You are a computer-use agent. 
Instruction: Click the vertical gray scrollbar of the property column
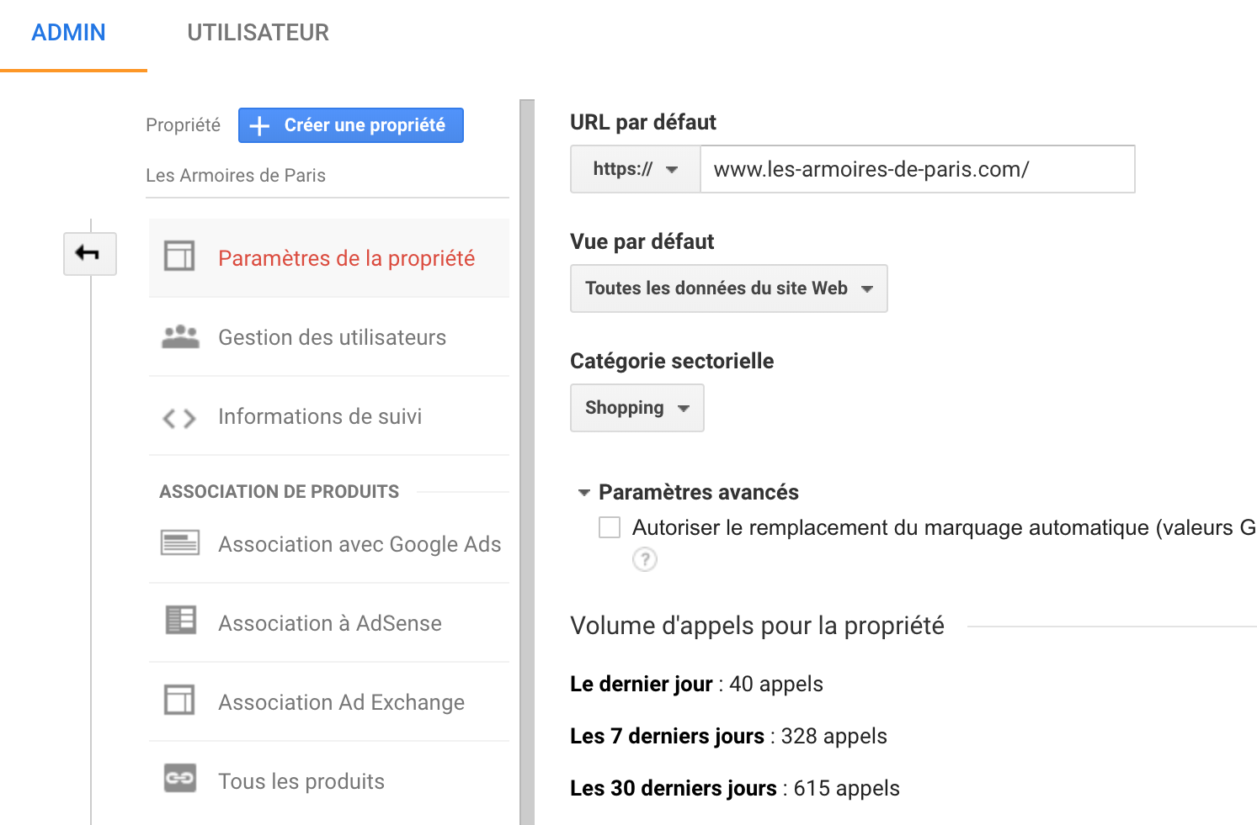(527, 463)
